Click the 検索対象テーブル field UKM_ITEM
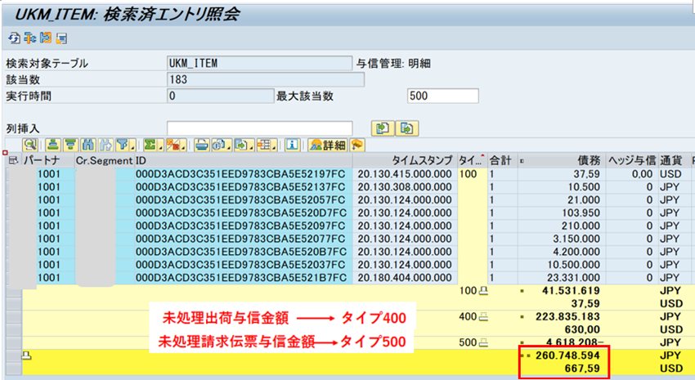Screen dimensions: 695x380 pos(260,64)
